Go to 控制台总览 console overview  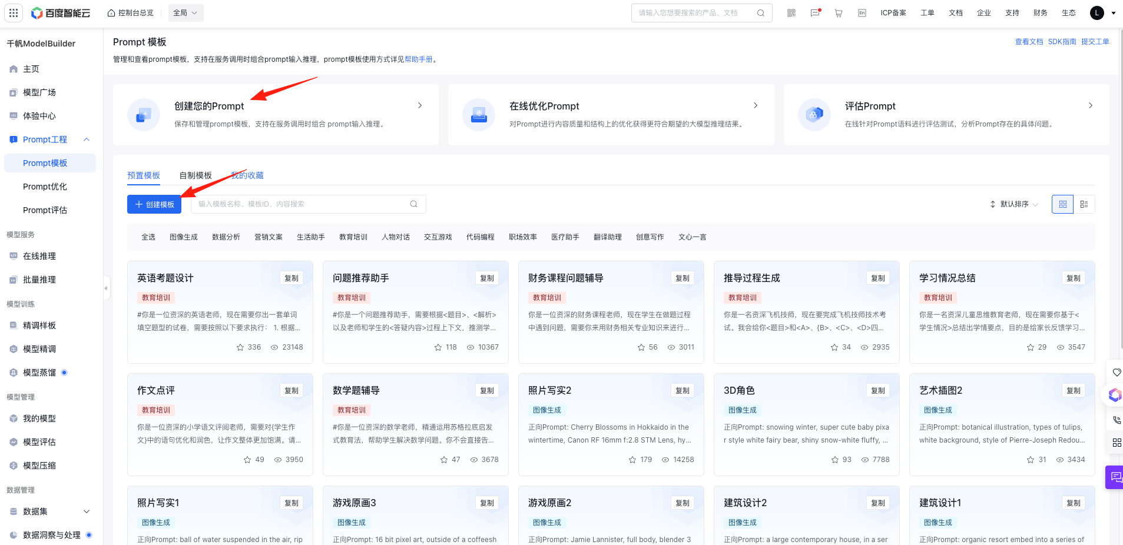click(130, 13)
